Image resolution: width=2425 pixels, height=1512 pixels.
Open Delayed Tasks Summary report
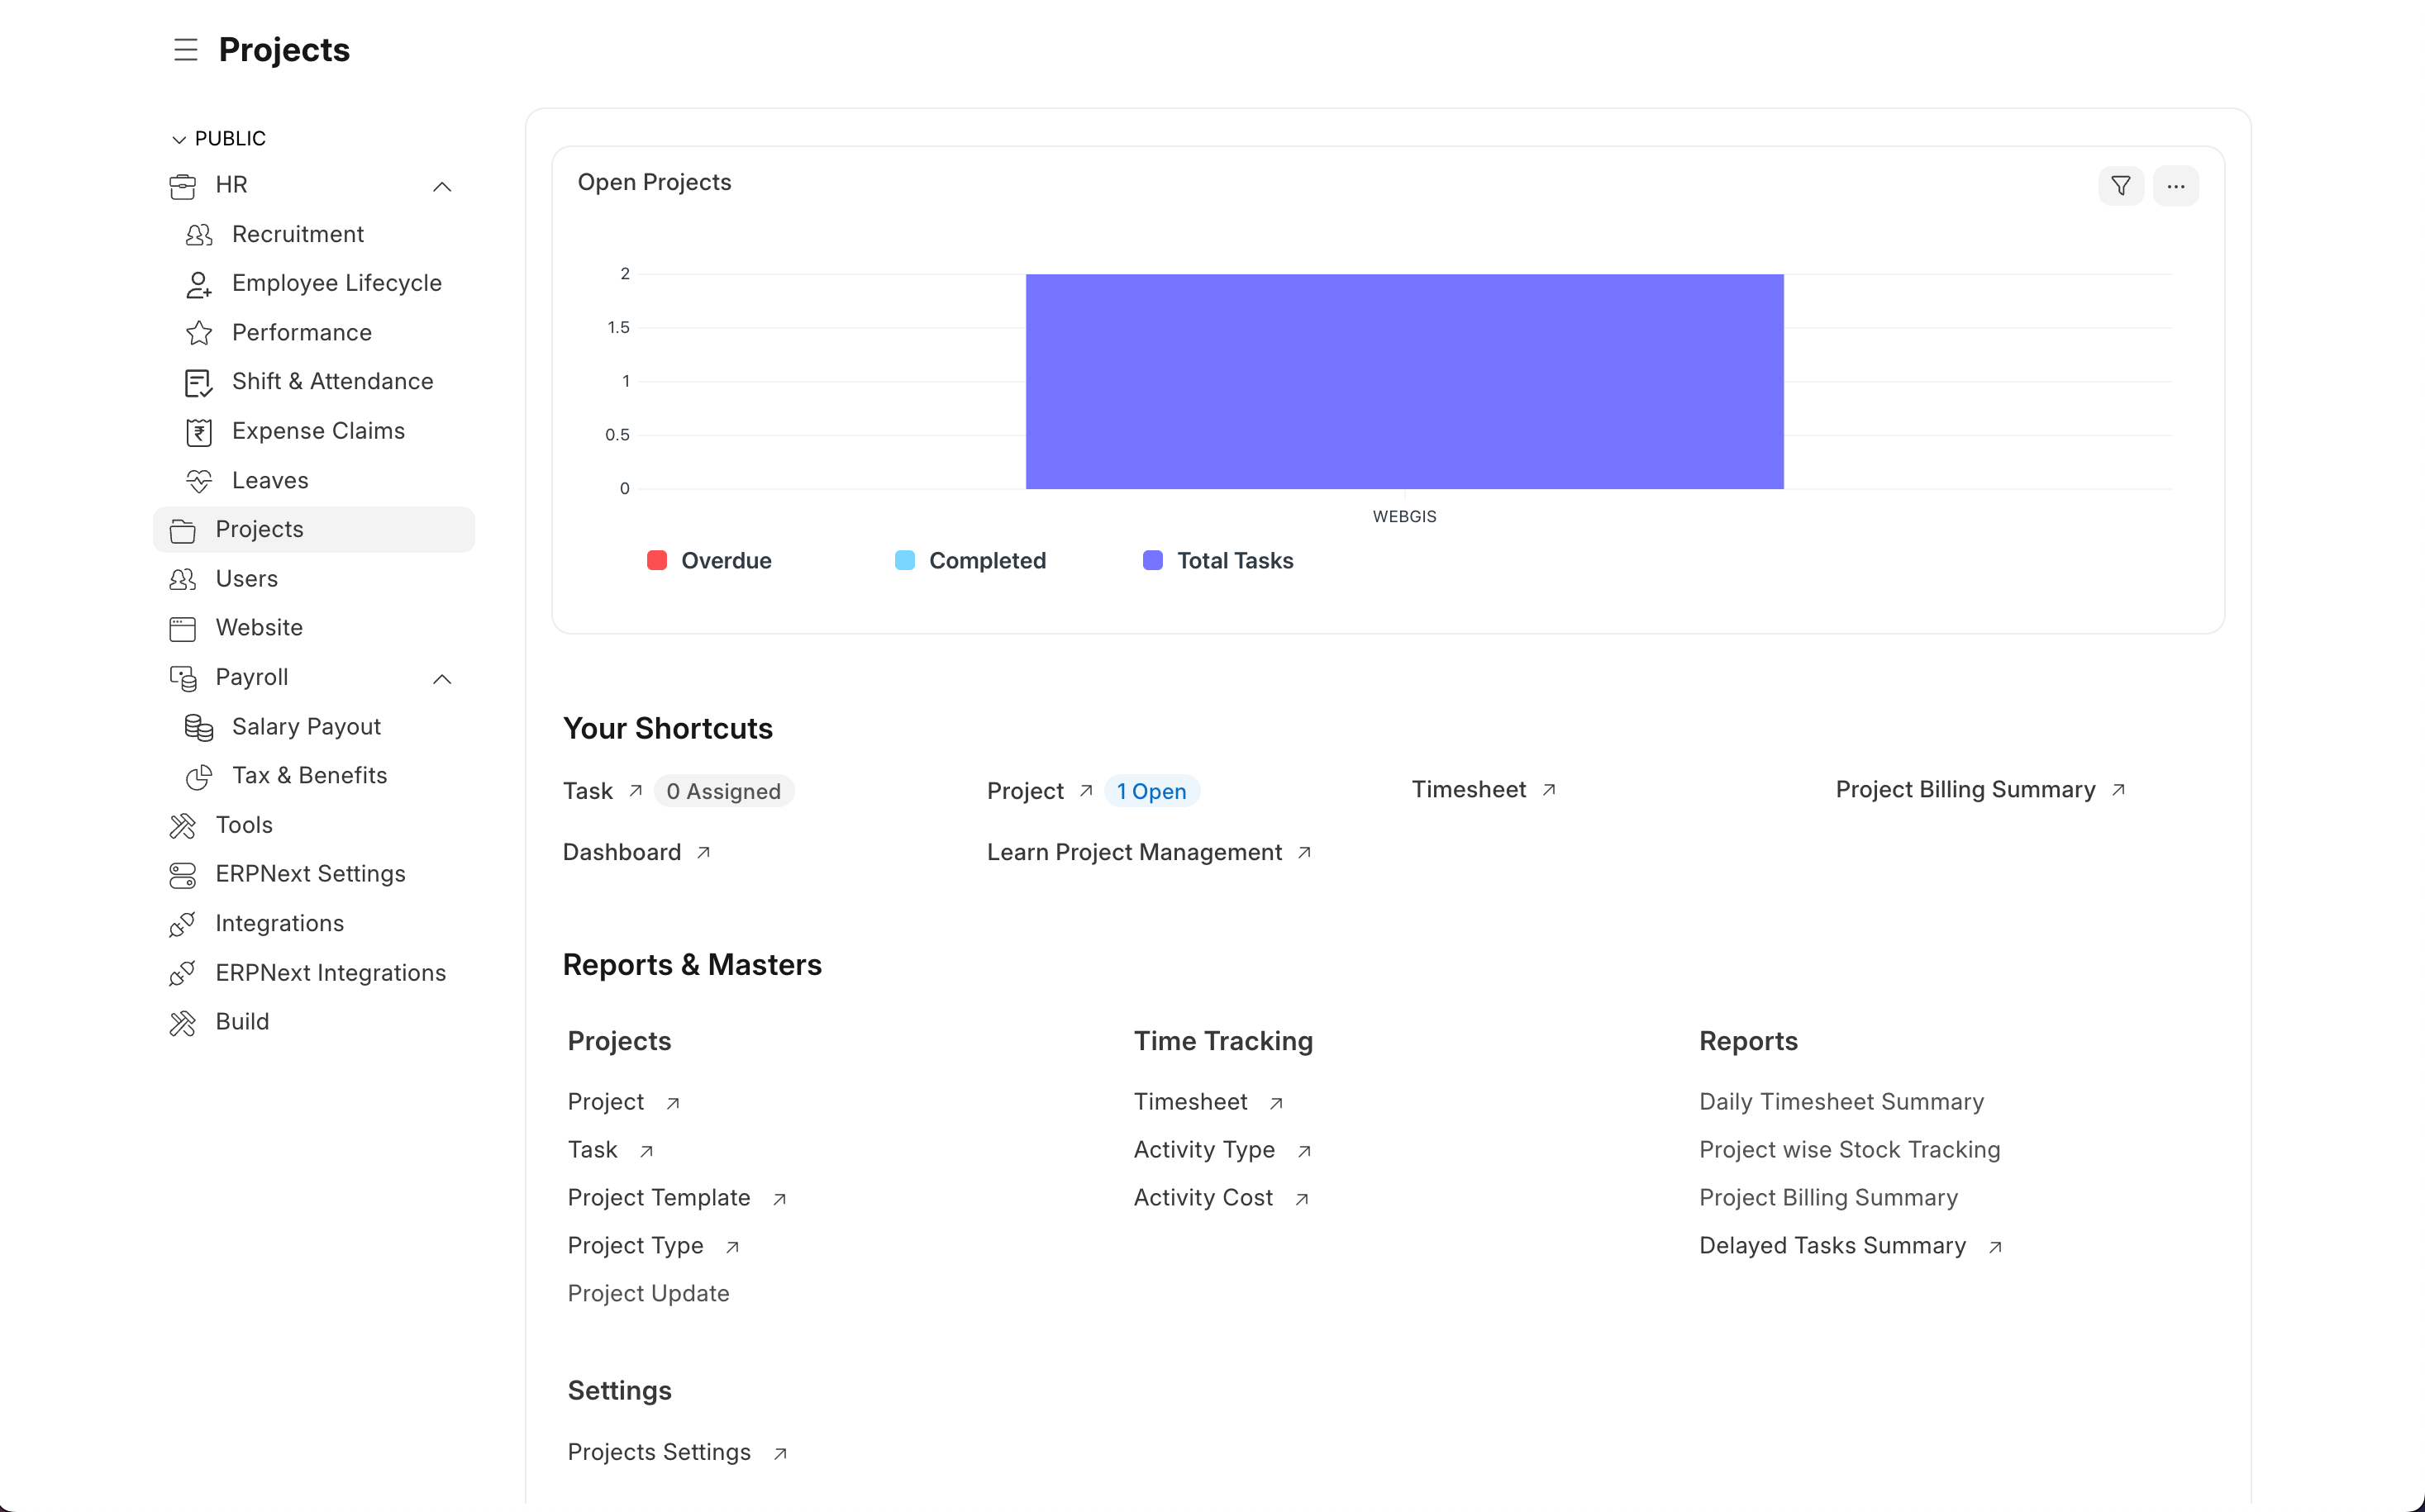coord(1832,1246)
